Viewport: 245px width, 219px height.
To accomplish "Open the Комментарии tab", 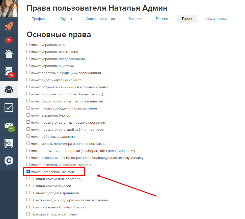I will coord(217,19).
